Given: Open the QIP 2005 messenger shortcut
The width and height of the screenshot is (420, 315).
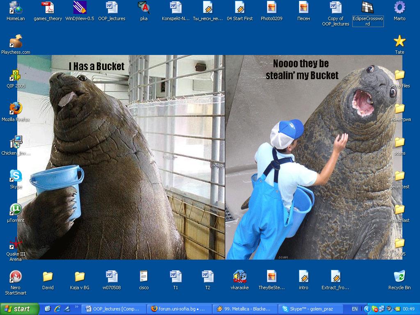Looking at the screenshot, I should pos(16,75).
